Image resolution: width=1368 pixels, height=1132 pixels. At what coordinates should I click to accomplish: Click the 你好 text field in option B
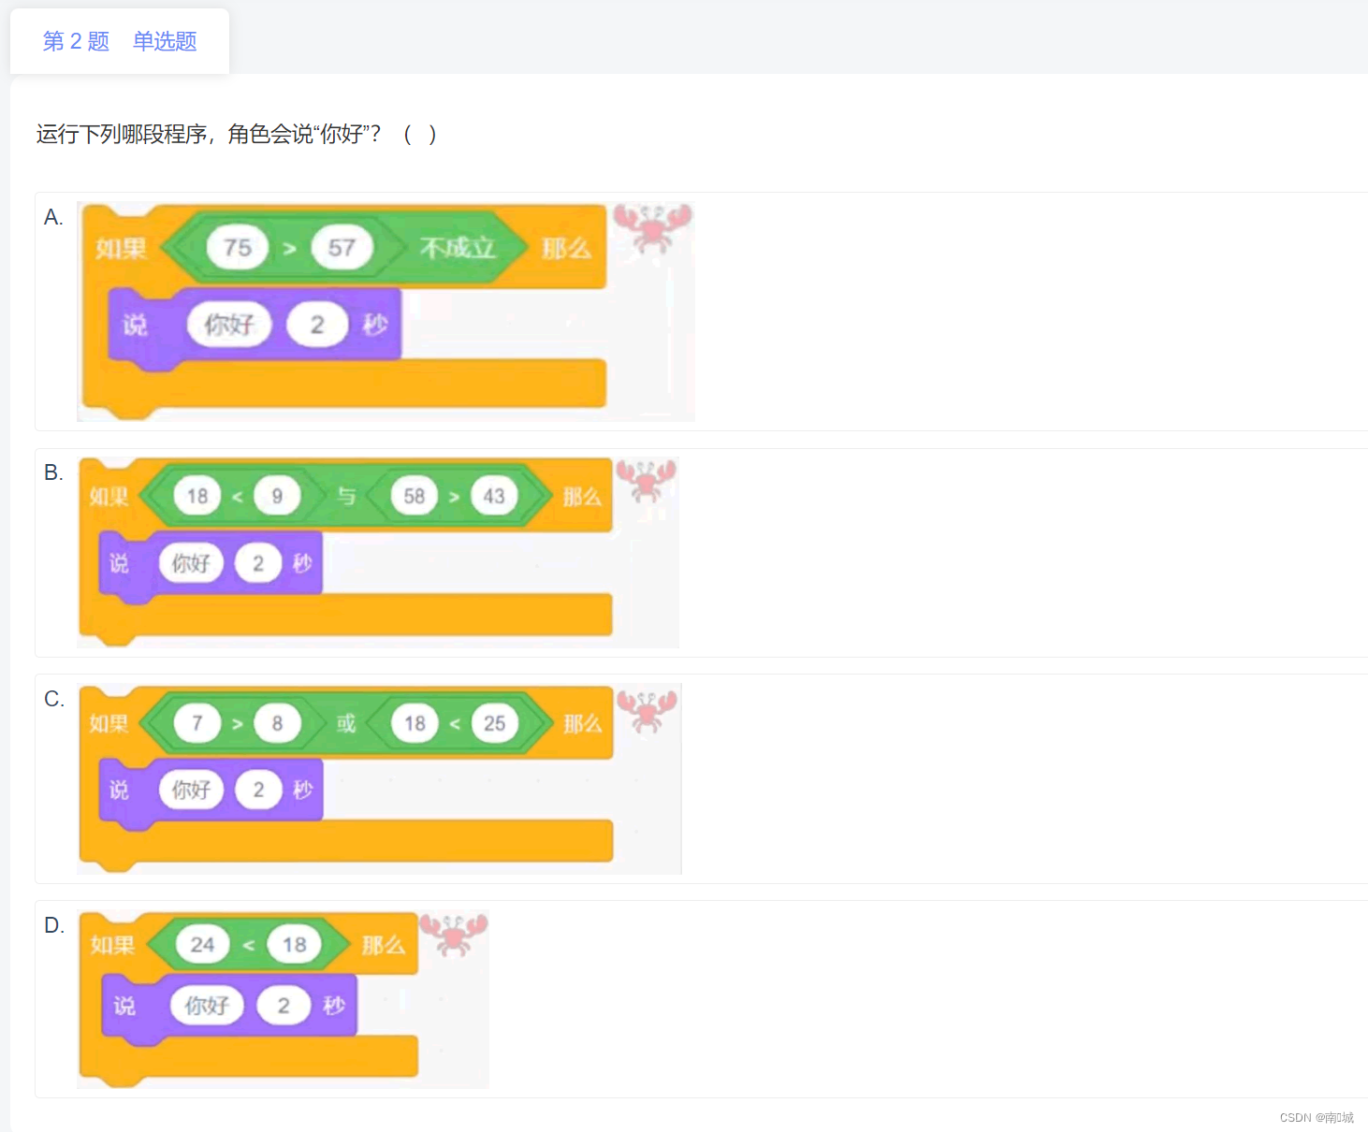(191, 563)
